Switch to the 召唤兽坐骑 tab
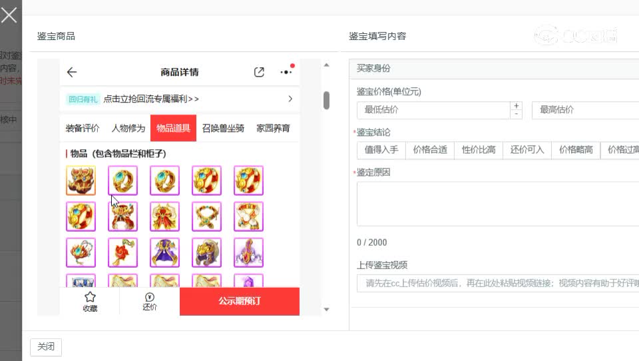Image resolution: width=639 pixels, height=361 pixels. tap(223, 128)
